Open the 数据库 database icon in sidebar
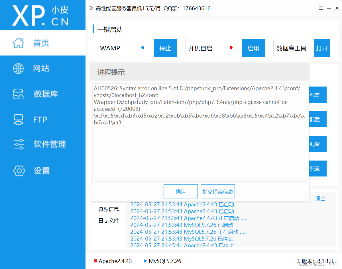Screen dimensions: 342x269 [18, 94]
